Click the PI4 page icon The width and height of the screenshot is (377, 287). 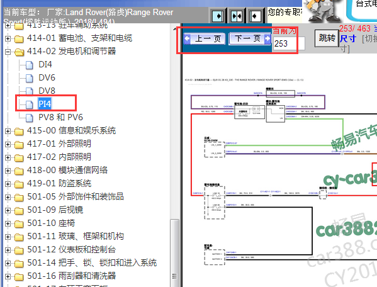(30, 104)
